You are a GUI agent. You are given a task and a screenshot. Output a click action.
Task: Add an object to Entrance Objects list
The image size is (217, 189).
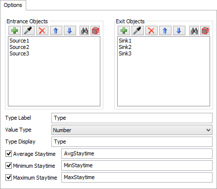click(14, 31)
